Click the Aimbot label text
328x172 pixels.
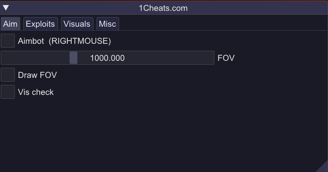[31, 41]
